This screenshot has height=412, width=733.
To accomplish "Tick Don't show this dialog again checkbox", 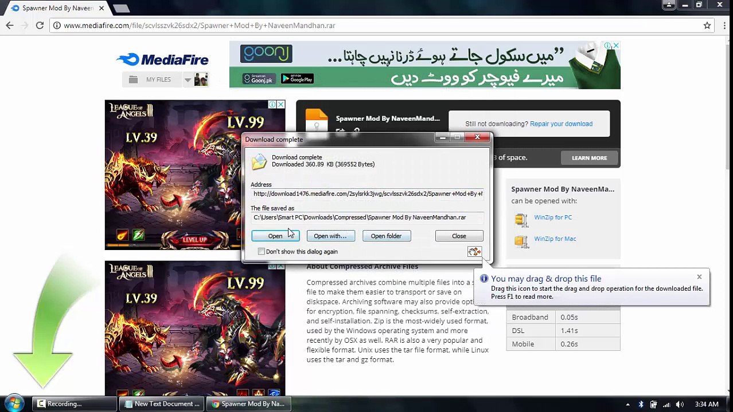I will (x=262, y=252).
